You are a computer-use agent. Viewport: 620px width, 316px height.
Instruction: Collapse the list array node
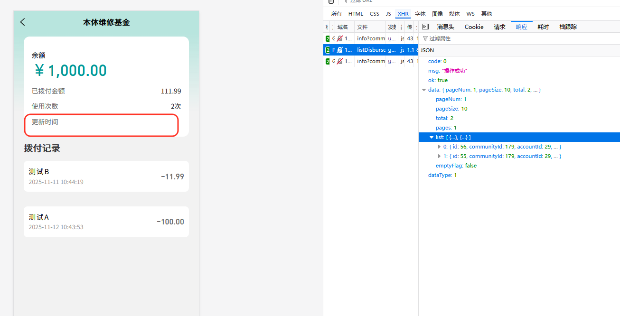point(432,137)
